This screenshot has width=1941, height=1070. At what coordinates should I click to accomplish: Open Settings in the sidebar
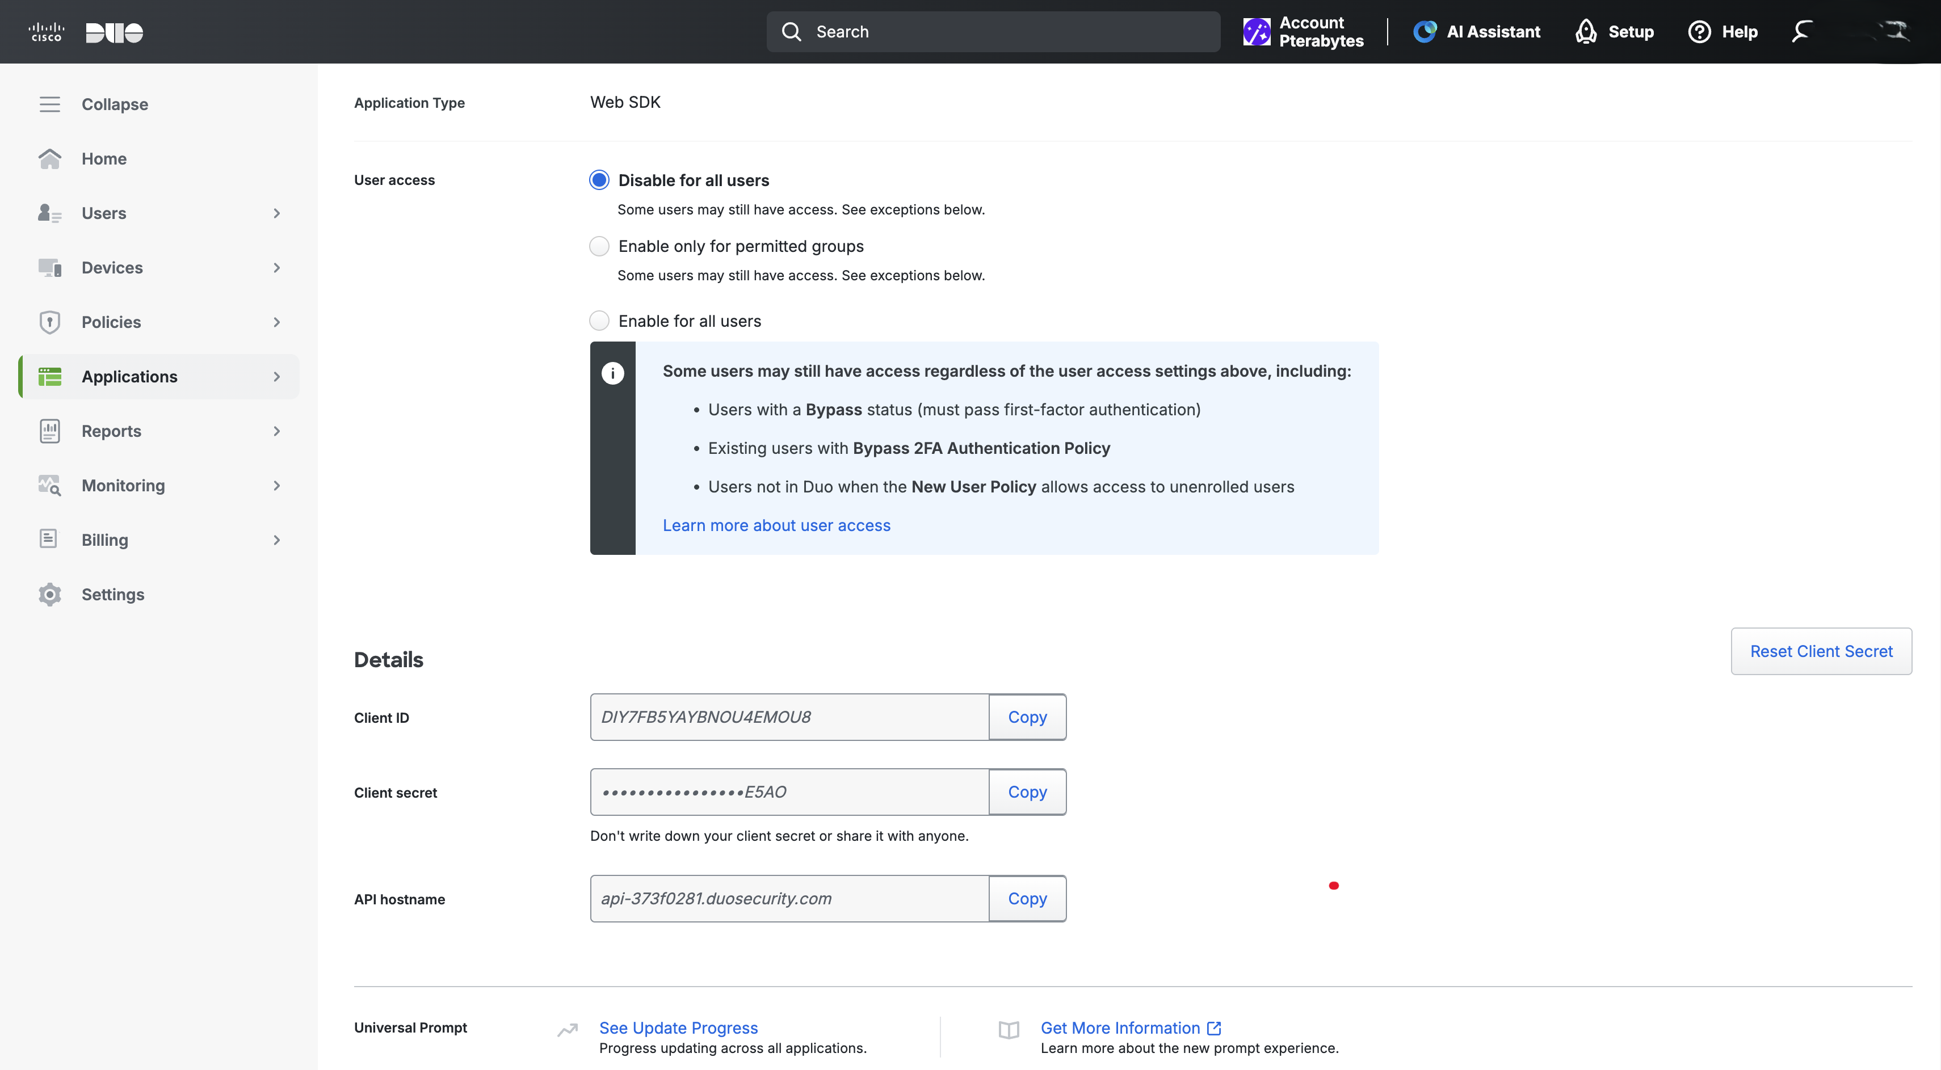[113, 594]
